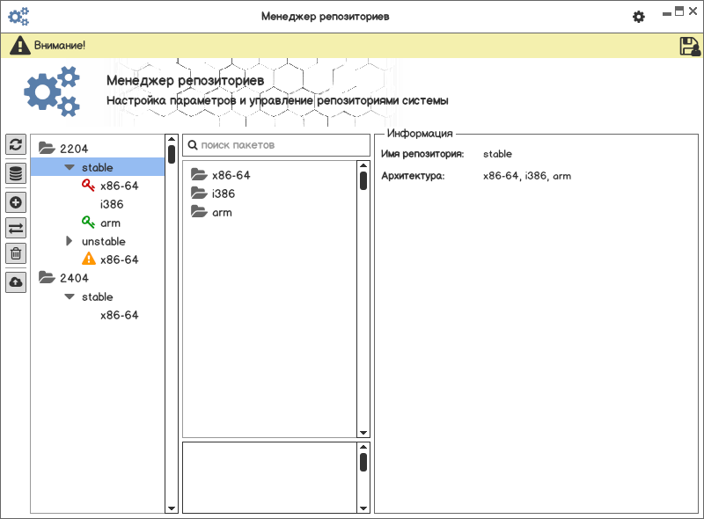Click the swap arrows icon
The height and width of the screenshot is (519, 704).
[x=16, y=229]
